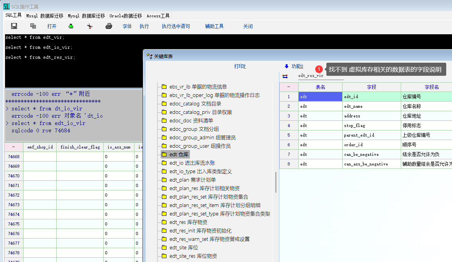Click the tree list vertical scrollbar
The image size is (452, 262).
tap(276, 182)
